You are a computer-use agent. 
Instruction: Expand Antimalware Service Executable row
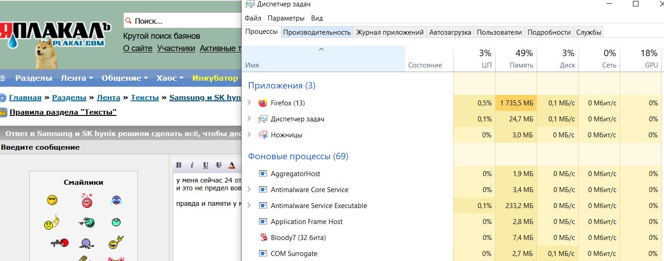click(x=249, y=206)
